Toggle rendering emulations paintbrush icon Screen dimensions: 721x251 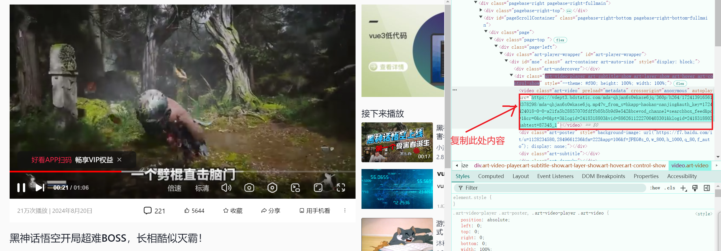pyautogui.click(x=695, y=188)
